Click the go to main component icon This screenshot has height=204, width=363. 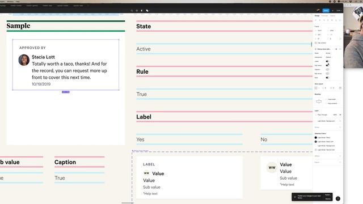point(336,49)
